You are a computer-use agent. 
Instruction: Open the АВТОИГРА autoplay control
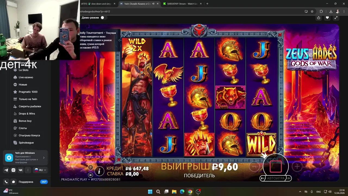pos(276,178)
